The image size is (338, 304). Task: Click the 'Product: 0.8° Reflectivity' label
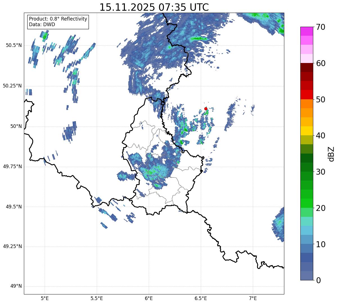[58, 19]
